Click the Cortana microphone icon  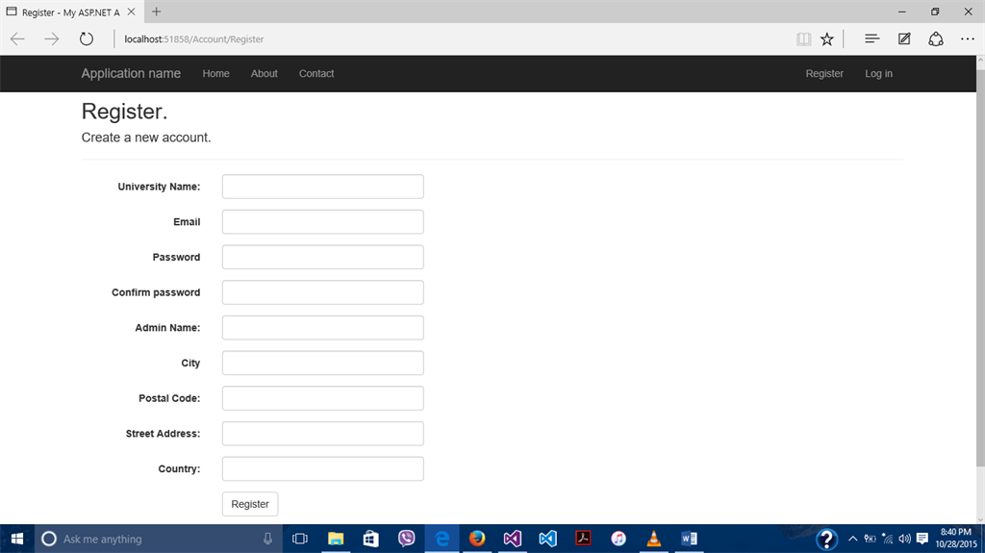(x=267, y=539)
